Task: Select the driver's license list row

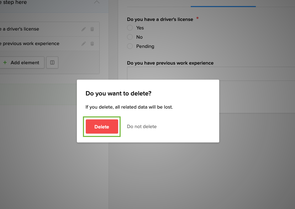Action: tap(36, 29)
